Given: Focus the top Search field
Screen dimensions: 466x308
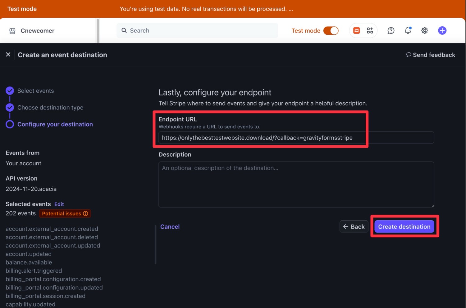Looking at the screenshot, I should [x=197, y=30].
